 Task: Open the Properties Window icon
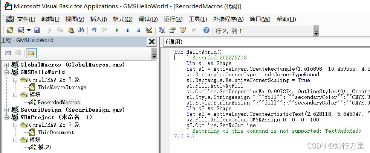(173, 30)
